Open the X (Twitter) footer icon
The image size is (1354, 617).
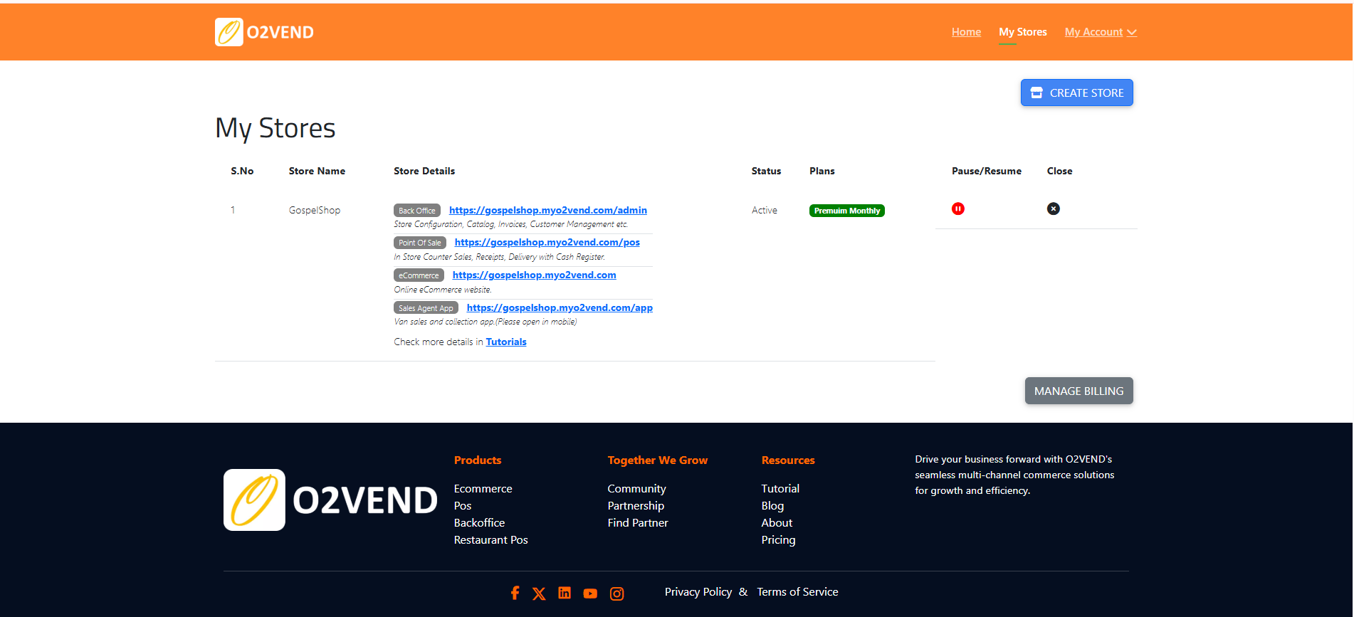[x=539, y=594]
